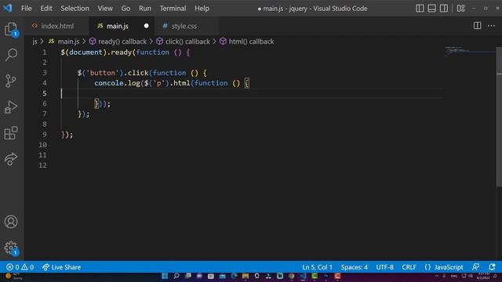Viewport: 502px width, 282px height.
Task: Open the Accounts menu icon
Action: [11, 222]
